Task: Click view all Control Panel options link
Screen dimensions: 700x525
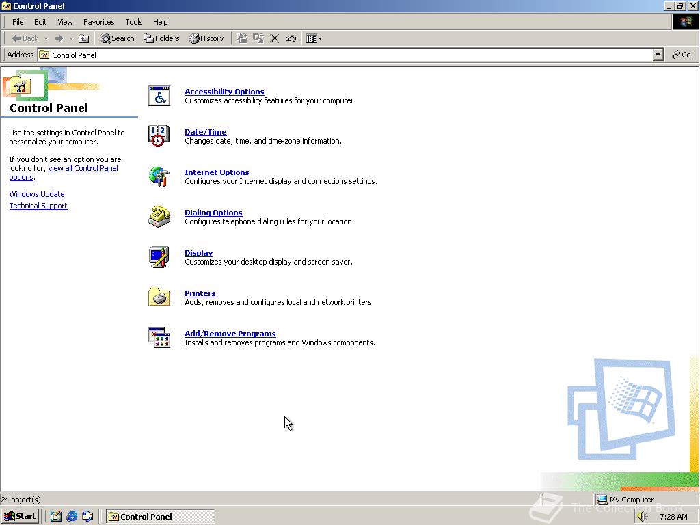Action: coord(83,168)
